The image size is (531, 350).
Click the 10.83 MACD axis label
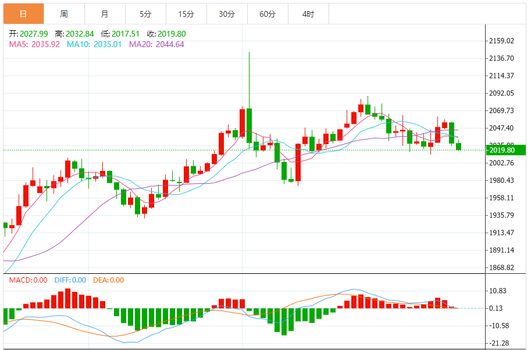click(498, 291)
